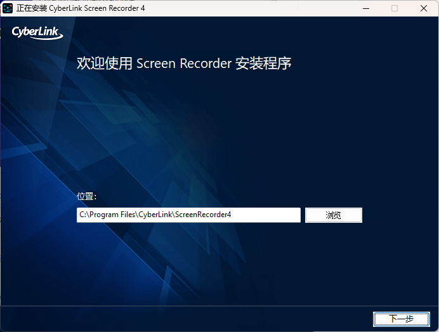Click the CyberLink folder name in the path
439x332 pixels.
(x=156, y=215)
